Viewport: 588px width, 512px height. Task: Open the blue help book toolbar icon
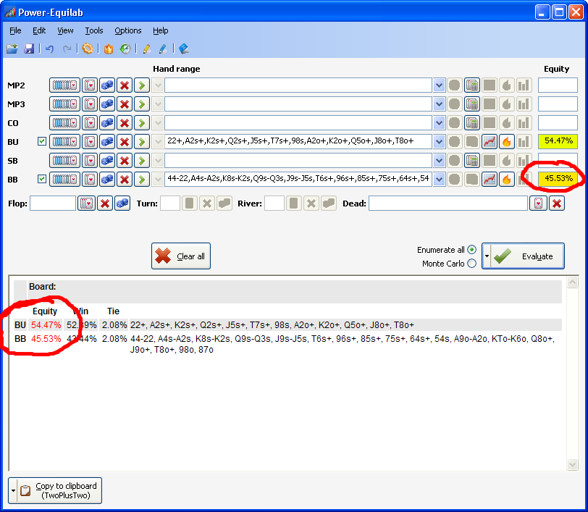[183, 49]
